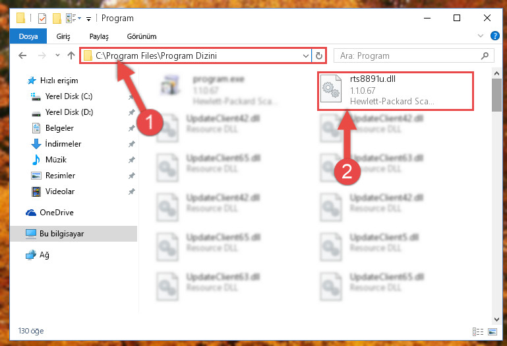The height and width of the screenshot is (346, 507).
Task: Open the Help question mark icon
Action: coord(494,36)
